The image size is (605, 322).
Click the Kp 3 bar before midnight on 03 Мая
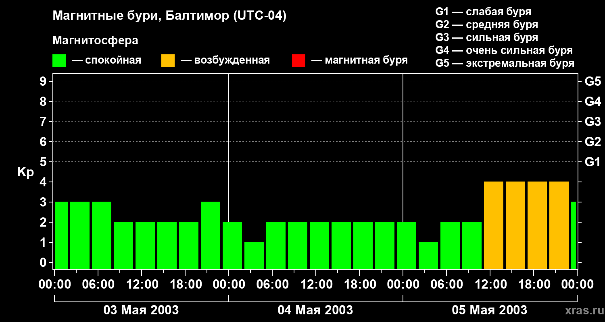pos(211,235)
